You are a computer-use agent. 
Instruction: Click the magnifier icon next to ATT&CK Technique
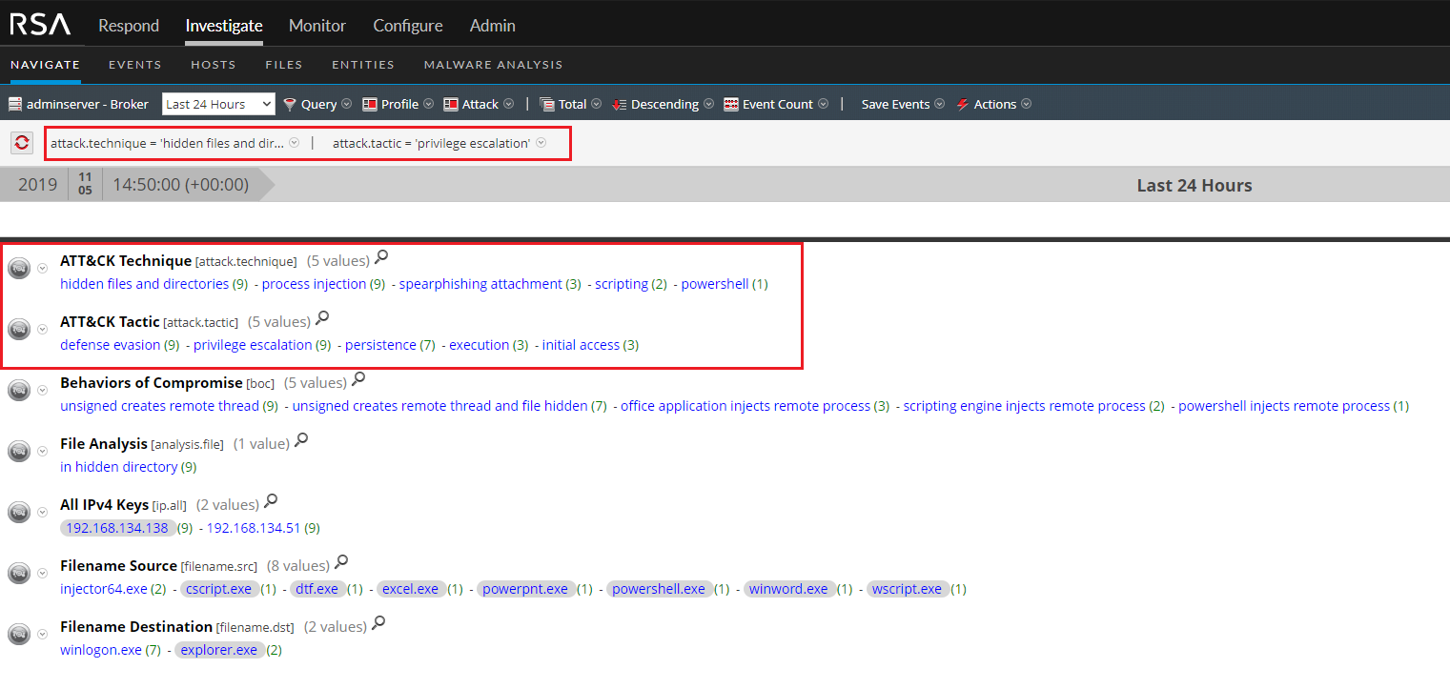[381, 257]
